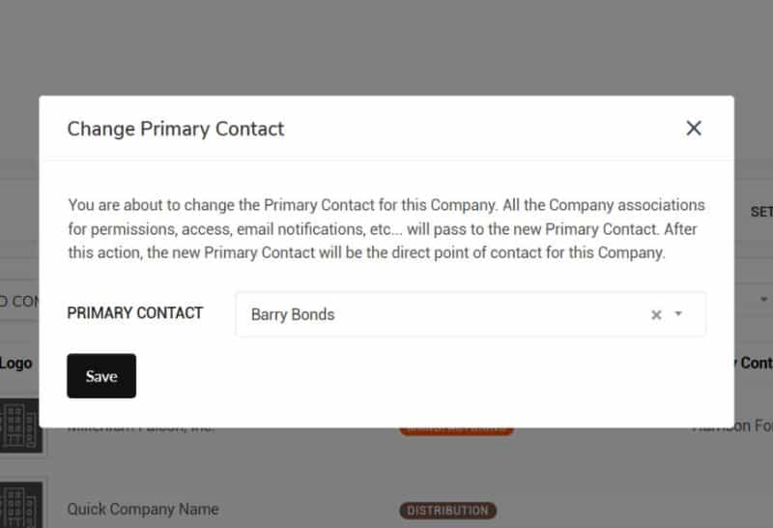Image resolution: width=773 pixels, height=528 pixels.
Task: Expand the Primary Contact dropdown arrow
Action: (678, 314)
